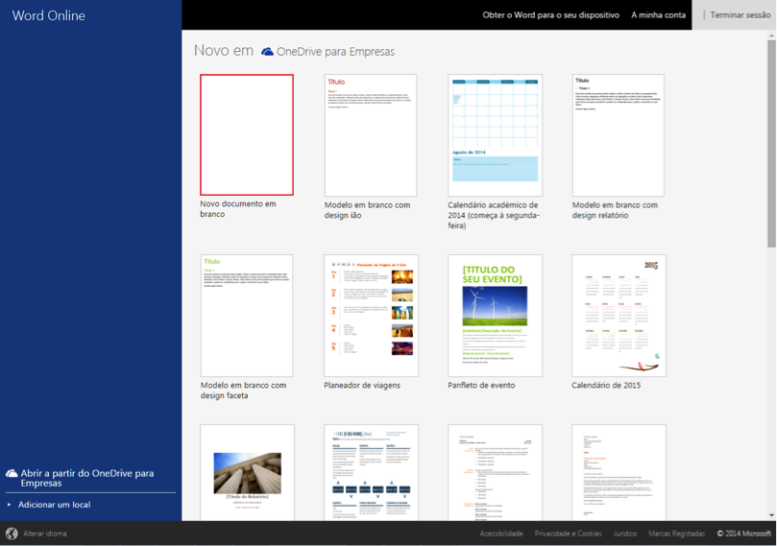Select Modelo em branco com design ião thumbnail
This screenshot has height=546, width=777.
pyautogui.click(x=371, y=135)
